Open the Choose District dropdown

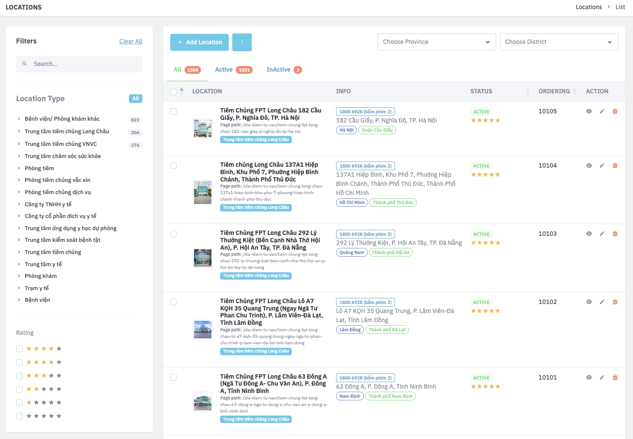(x=559, y=42)
